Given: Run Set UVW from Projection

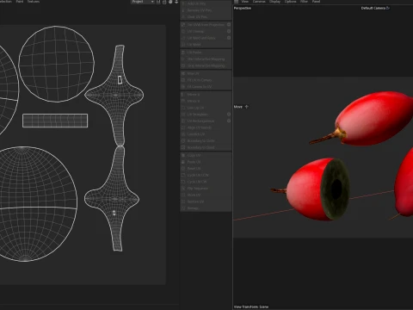Looking at the screenshot, I should [203, 25].
